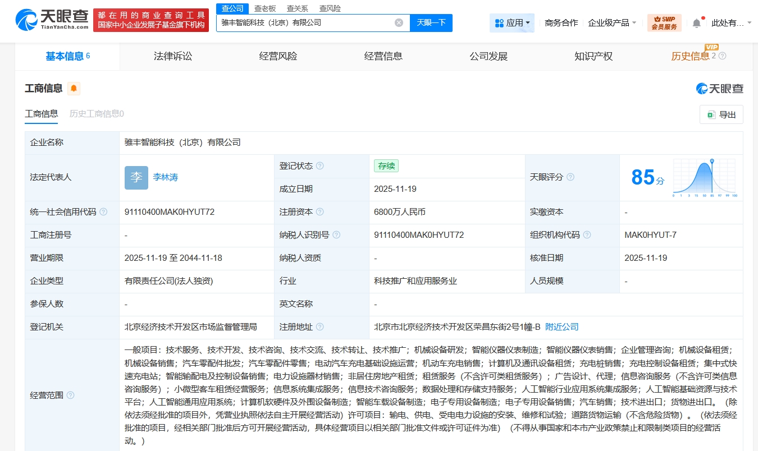Click the alert bell beside 工商信息 heading
The image size is (758, 451).
click(73, 88)
